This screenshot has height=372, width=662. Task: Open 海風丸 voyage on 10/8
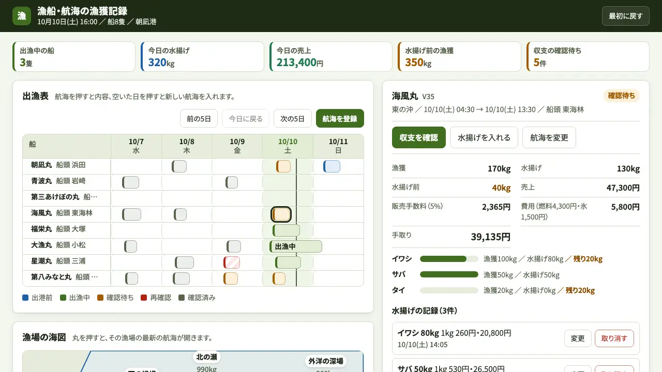pos(180,214)
